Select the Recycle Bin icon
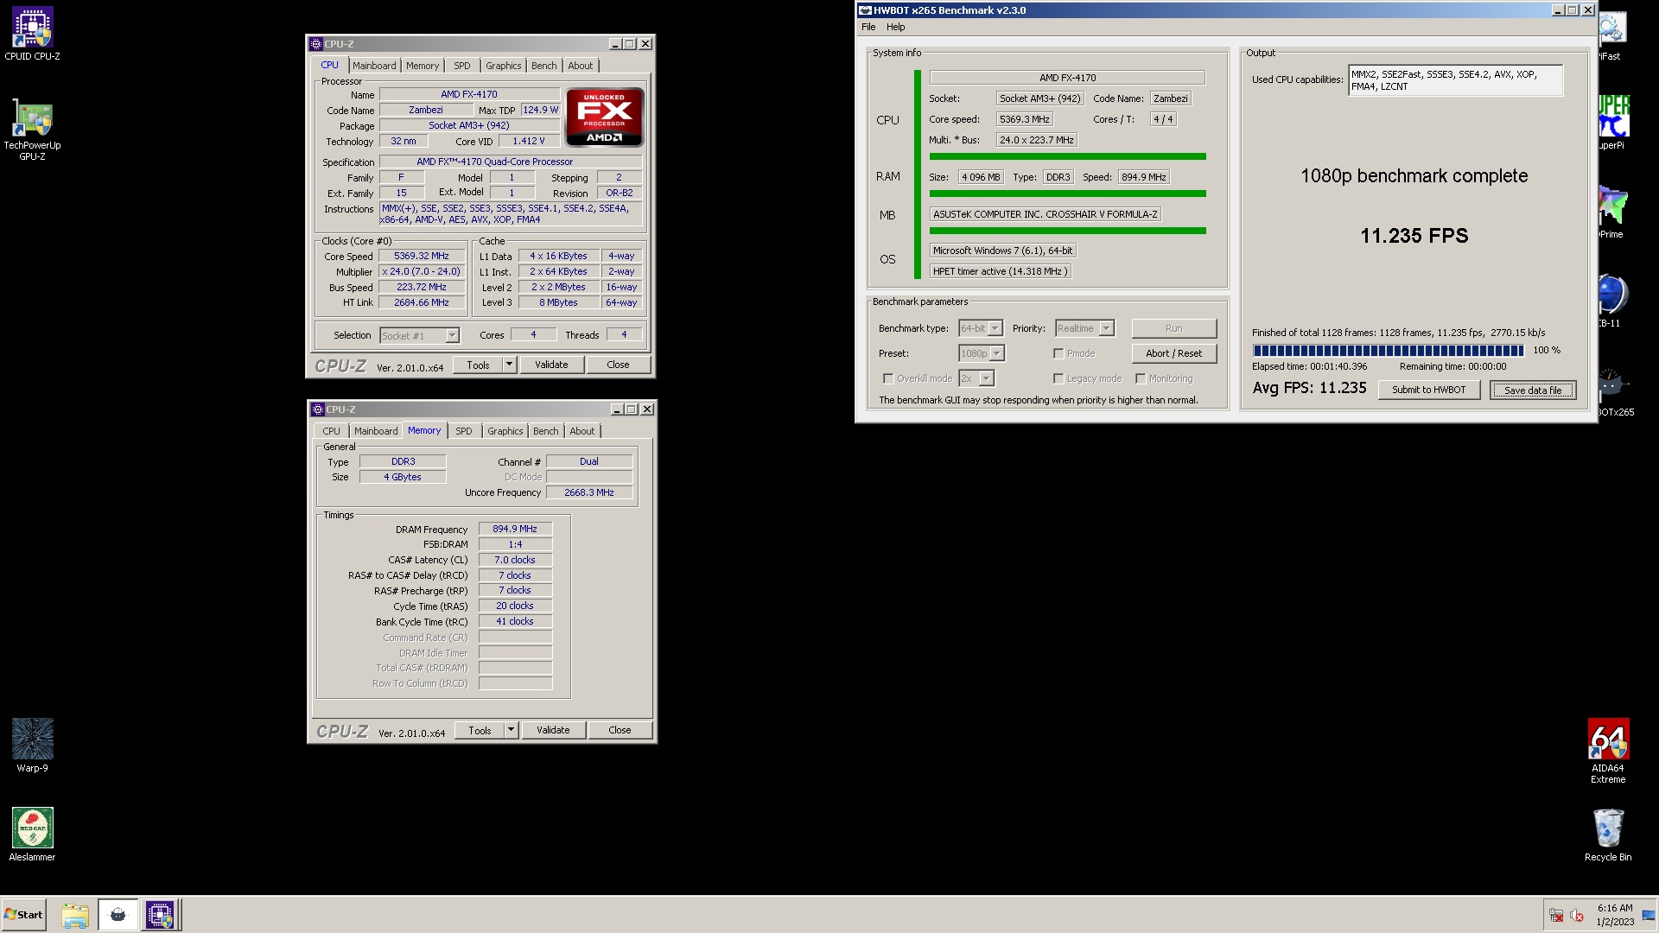The image size is (1659, 933). [1608, 835]
